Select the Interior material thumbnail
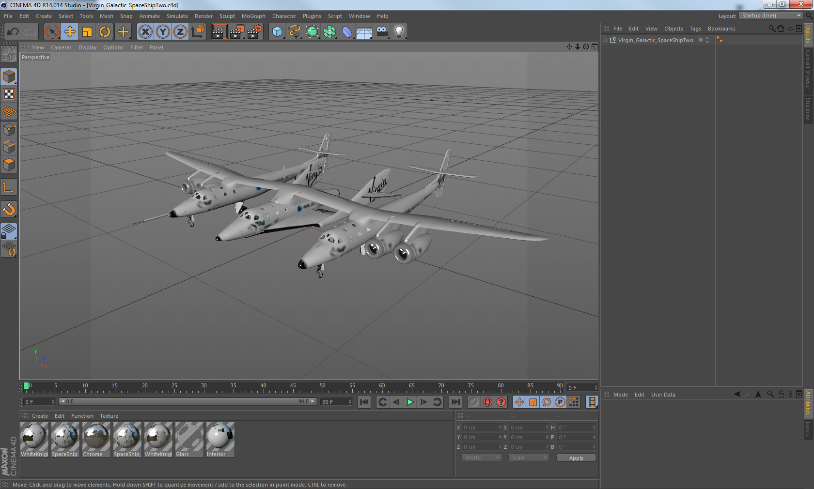Screen dimensions: 814x489 pyautogui.click(x=220, y=439)
